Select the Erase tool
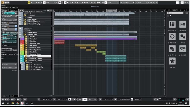 [x=72, y=3]
